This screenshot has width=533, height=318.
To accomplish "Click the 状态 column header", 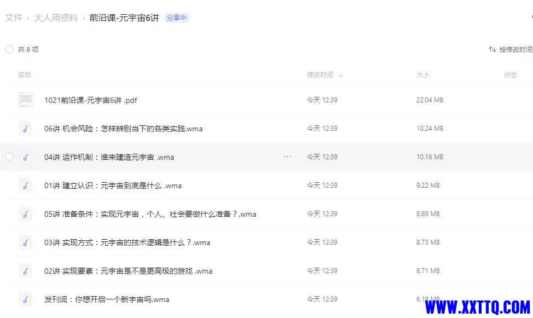I will (510, 75).
